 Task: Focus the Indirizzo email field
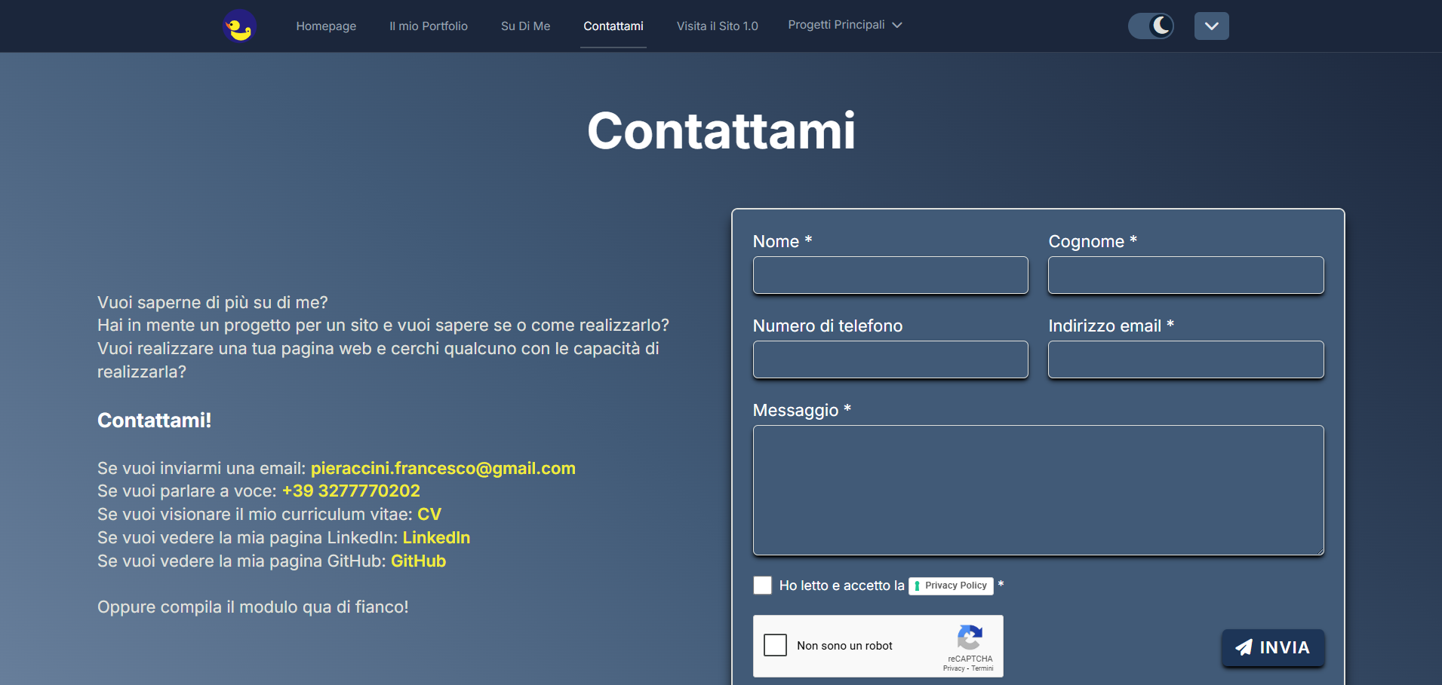(1185, 359)
